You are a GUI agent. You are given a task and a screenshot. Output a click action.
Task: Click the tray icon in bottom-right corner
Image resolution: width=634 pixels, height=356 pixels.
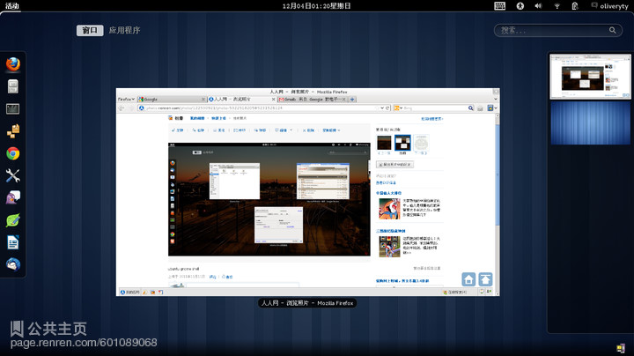pos(621,348)
